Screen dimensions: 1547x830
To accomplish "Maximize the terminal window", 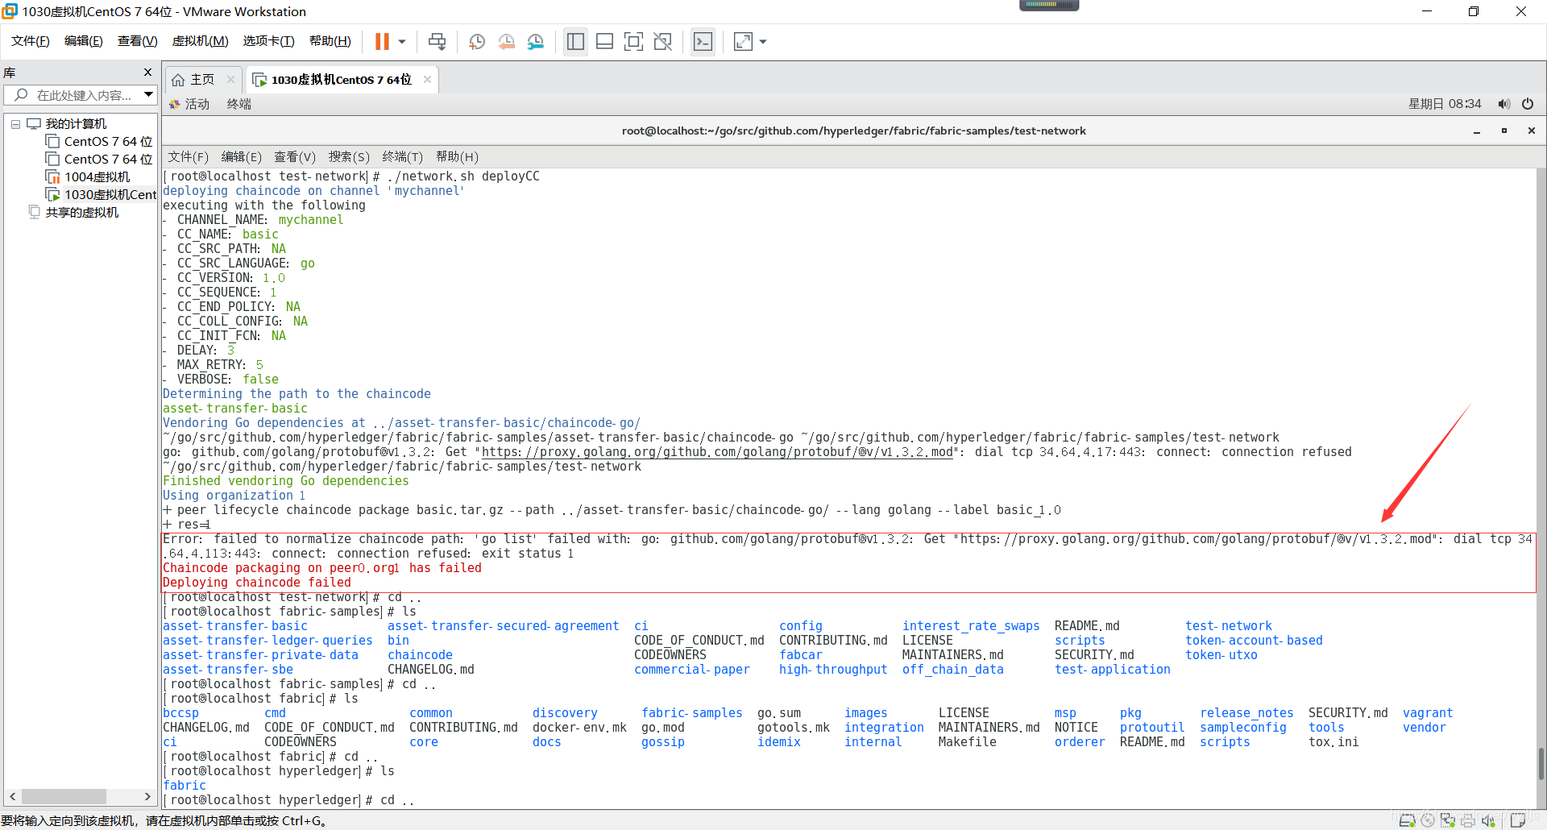I will tap(1504, 131).
